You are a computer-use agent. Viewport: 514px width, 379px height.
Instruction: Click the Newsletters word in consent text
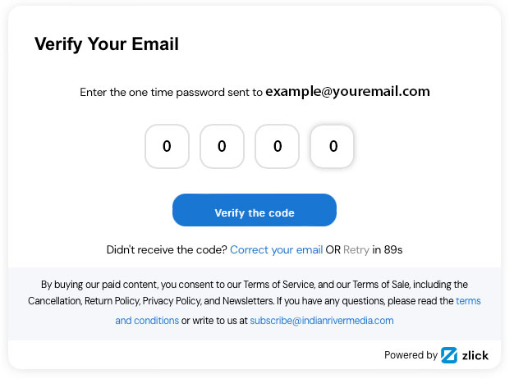246,301
